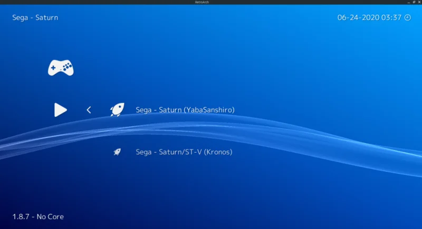
Task: Minimize the RetroArch window
Action: coord(408,2)
